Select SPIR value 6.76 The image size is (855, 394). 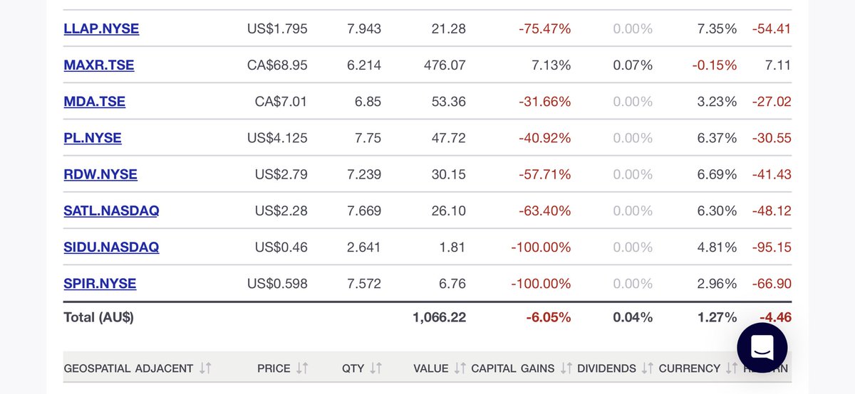pos(452,284)
